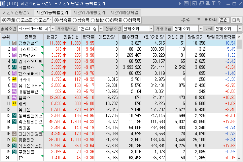Click the table scrollbar up arrow

[239, 37]
